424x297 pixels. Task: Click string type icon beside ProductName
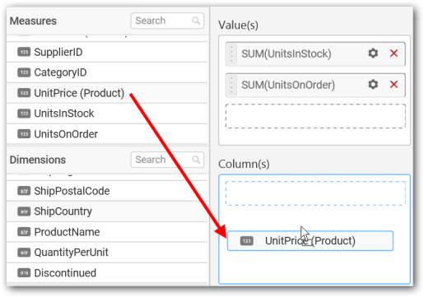tap(24, 232)
